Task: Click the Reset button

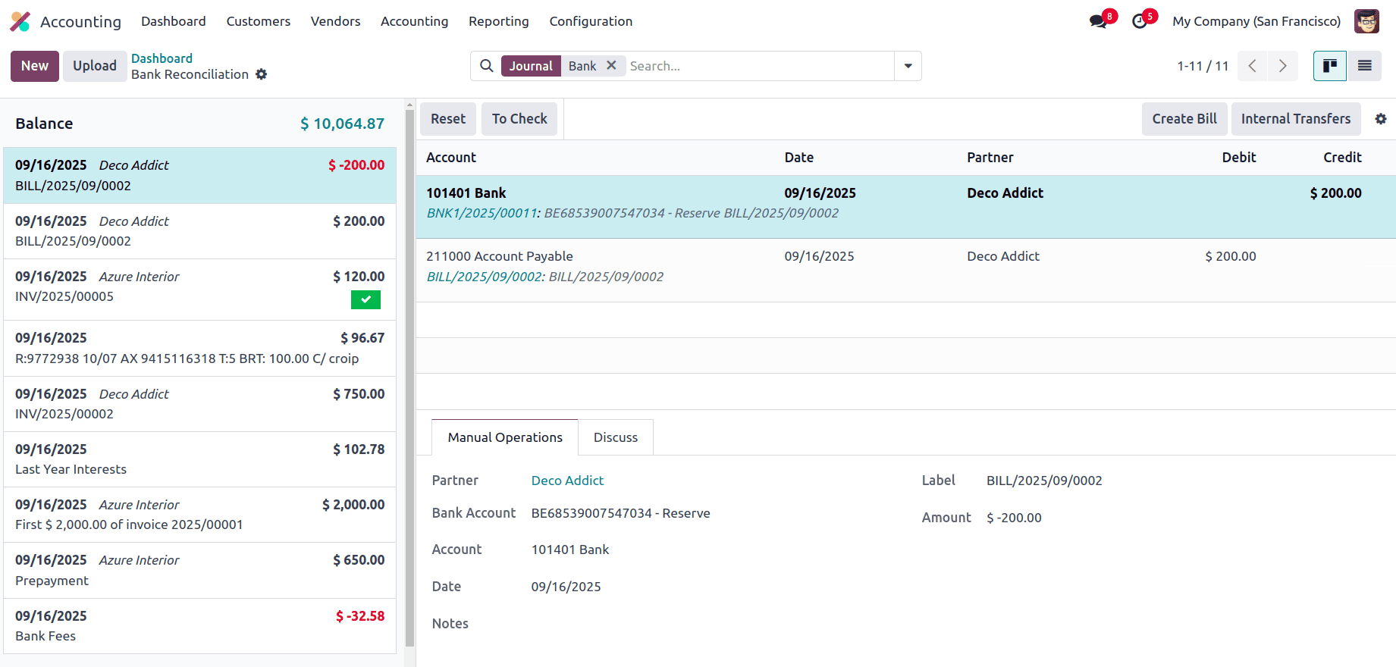Action: 448,119
